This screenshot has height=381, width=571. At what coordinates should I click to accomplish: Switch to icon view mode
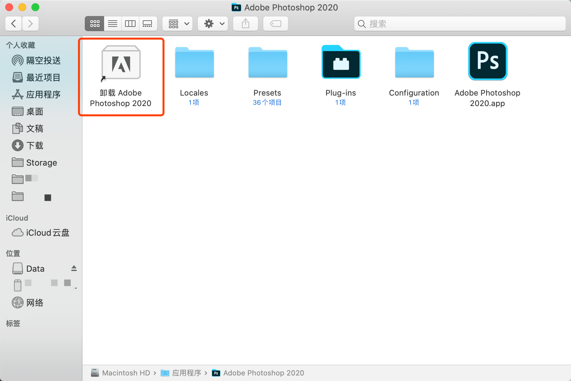point(95,24)
